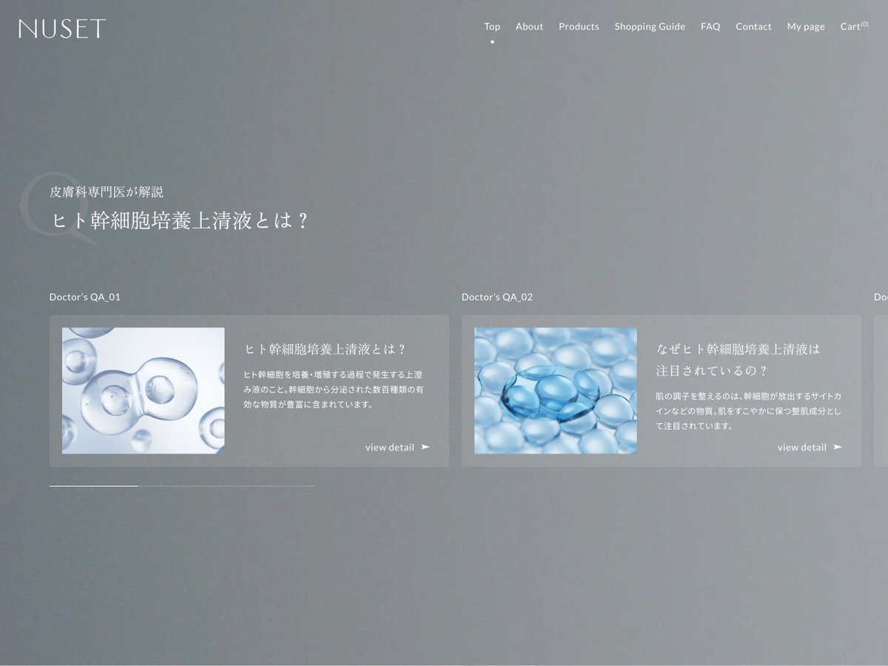Screen dimensions: 888x666
Task: Click the carousel progress bar under cards
Action: pos(182,486)
